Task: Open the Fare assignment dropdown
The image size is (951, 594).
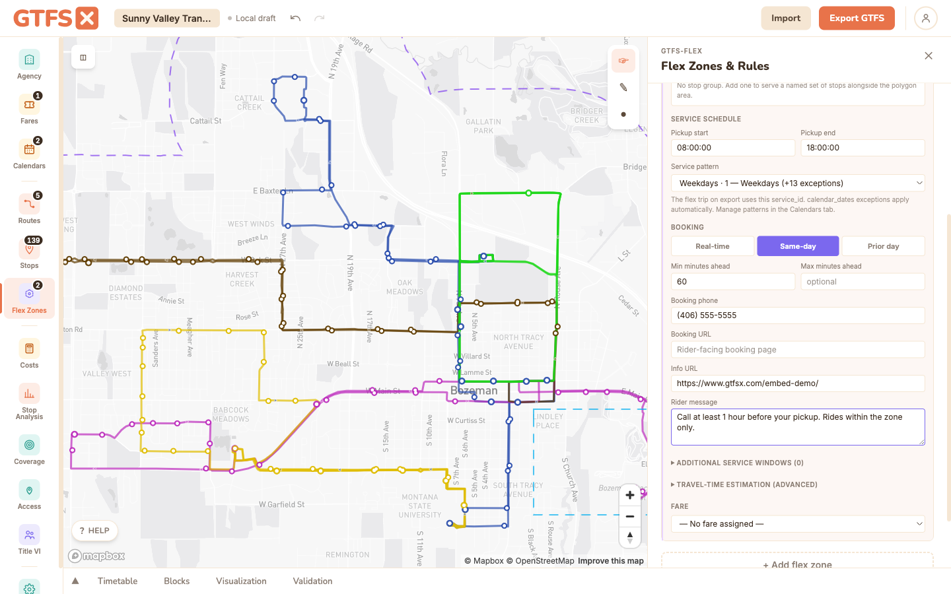Action: 798,523
